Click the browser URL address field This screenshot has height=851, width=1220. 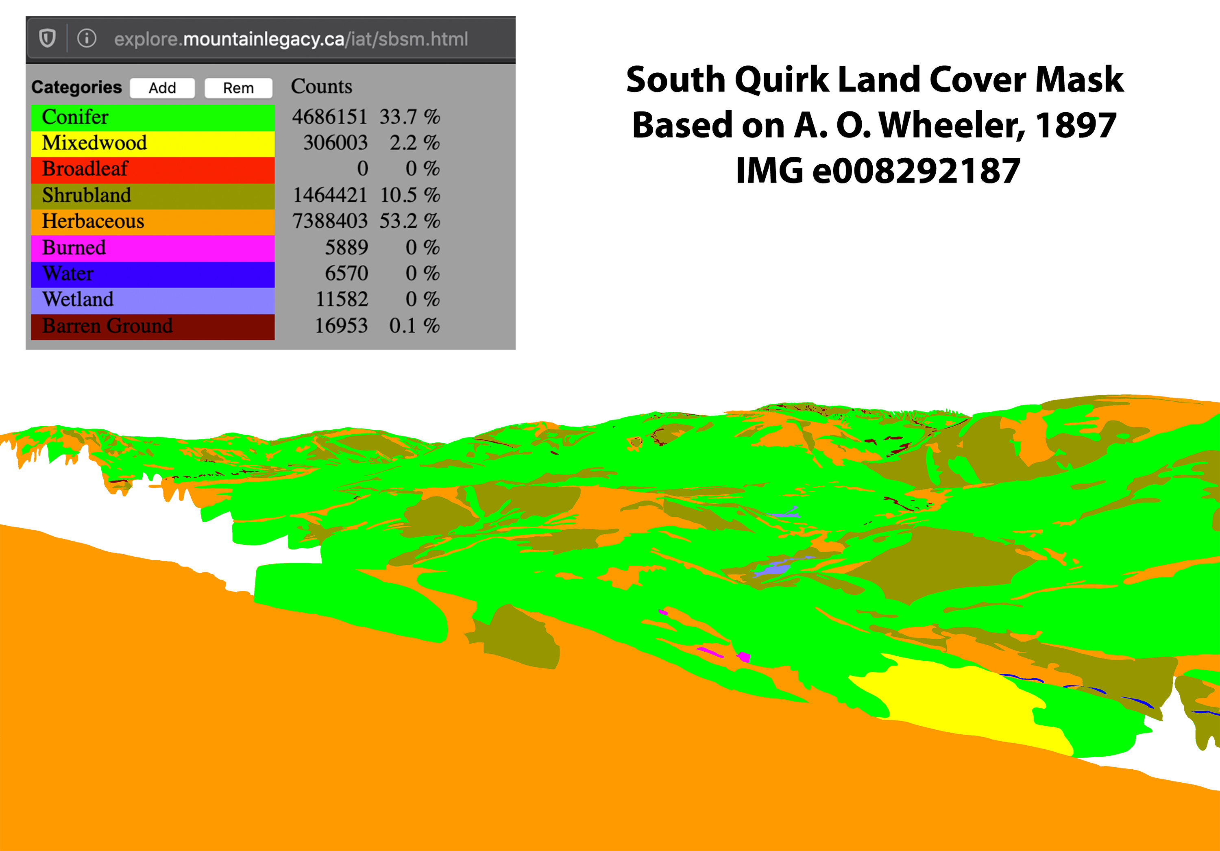pos(291,39)
